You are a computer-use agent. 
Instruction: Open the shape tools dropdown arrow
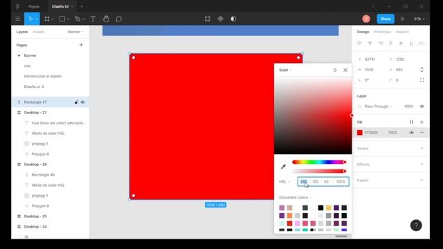[68, 19]
